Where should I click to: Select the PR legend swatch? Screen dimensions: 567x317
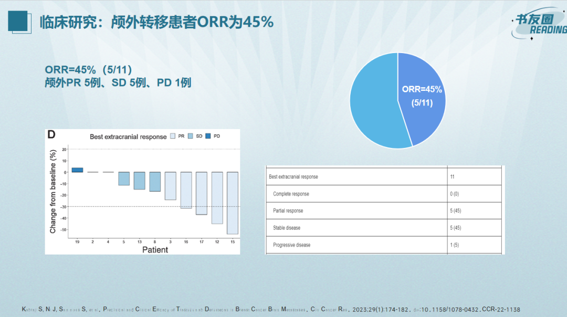click(173, 136)
